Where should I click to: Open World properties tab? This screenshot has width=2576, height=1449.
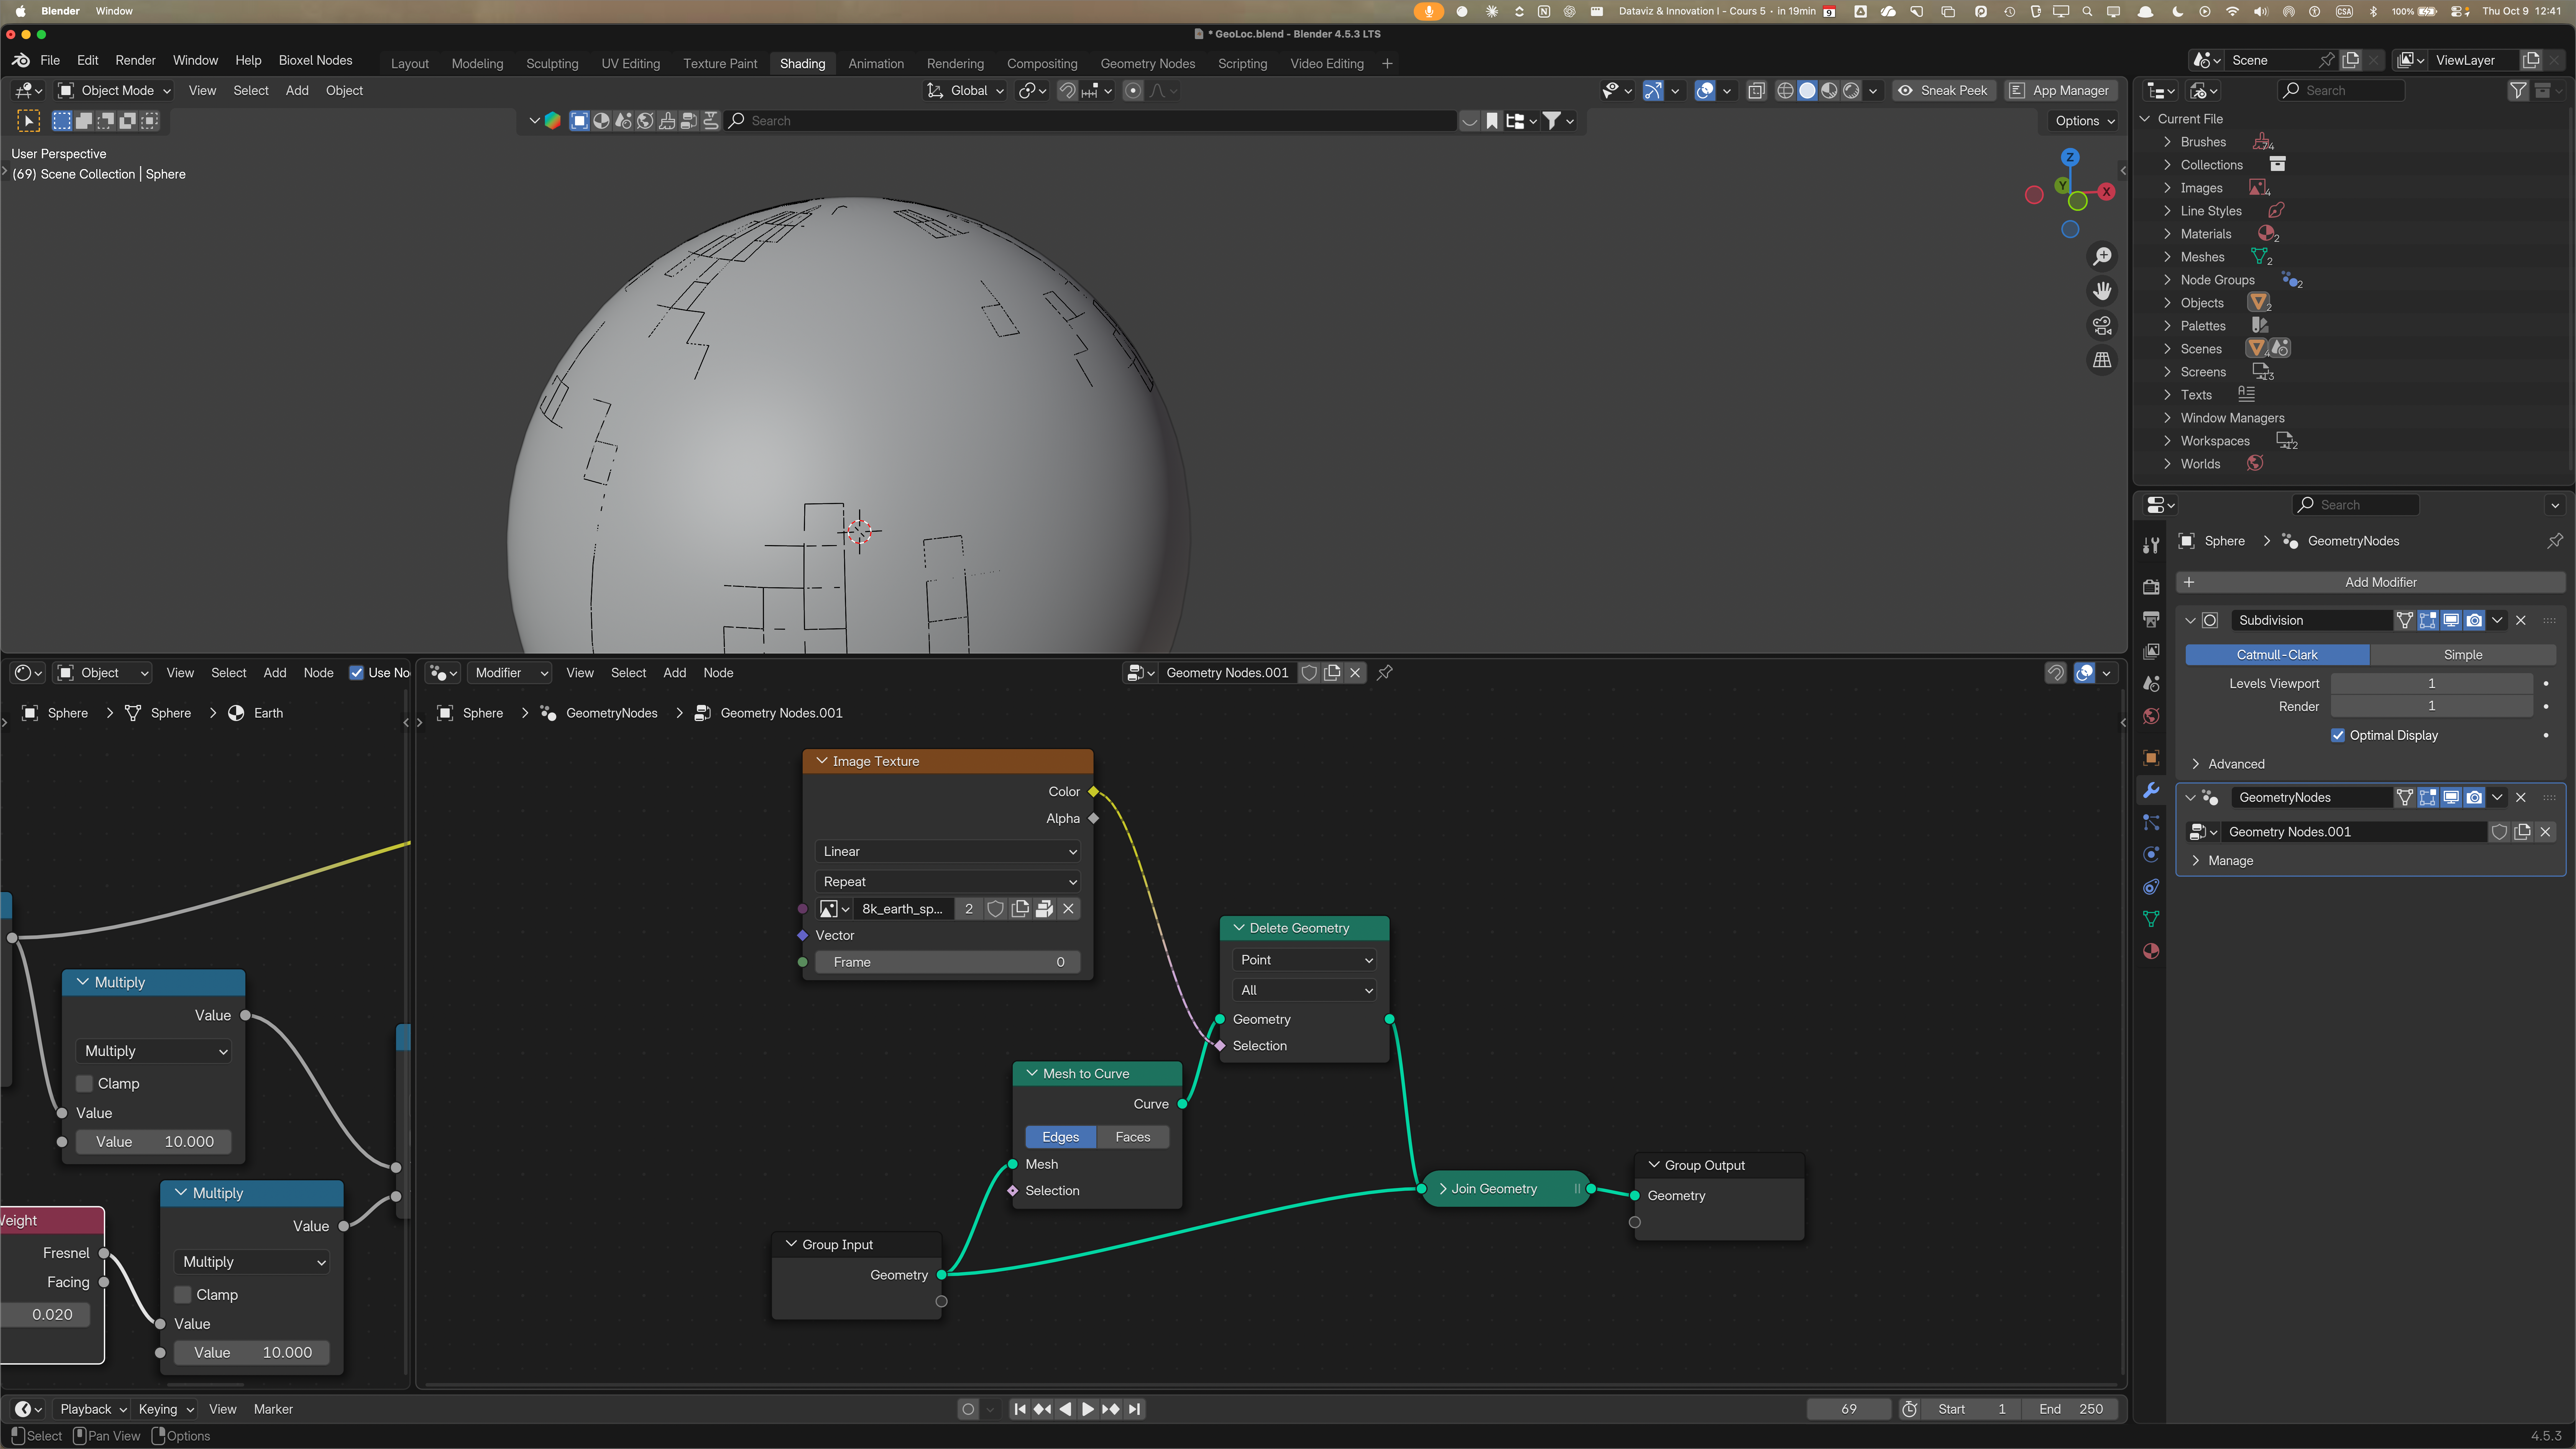(x=2151, y=716)
